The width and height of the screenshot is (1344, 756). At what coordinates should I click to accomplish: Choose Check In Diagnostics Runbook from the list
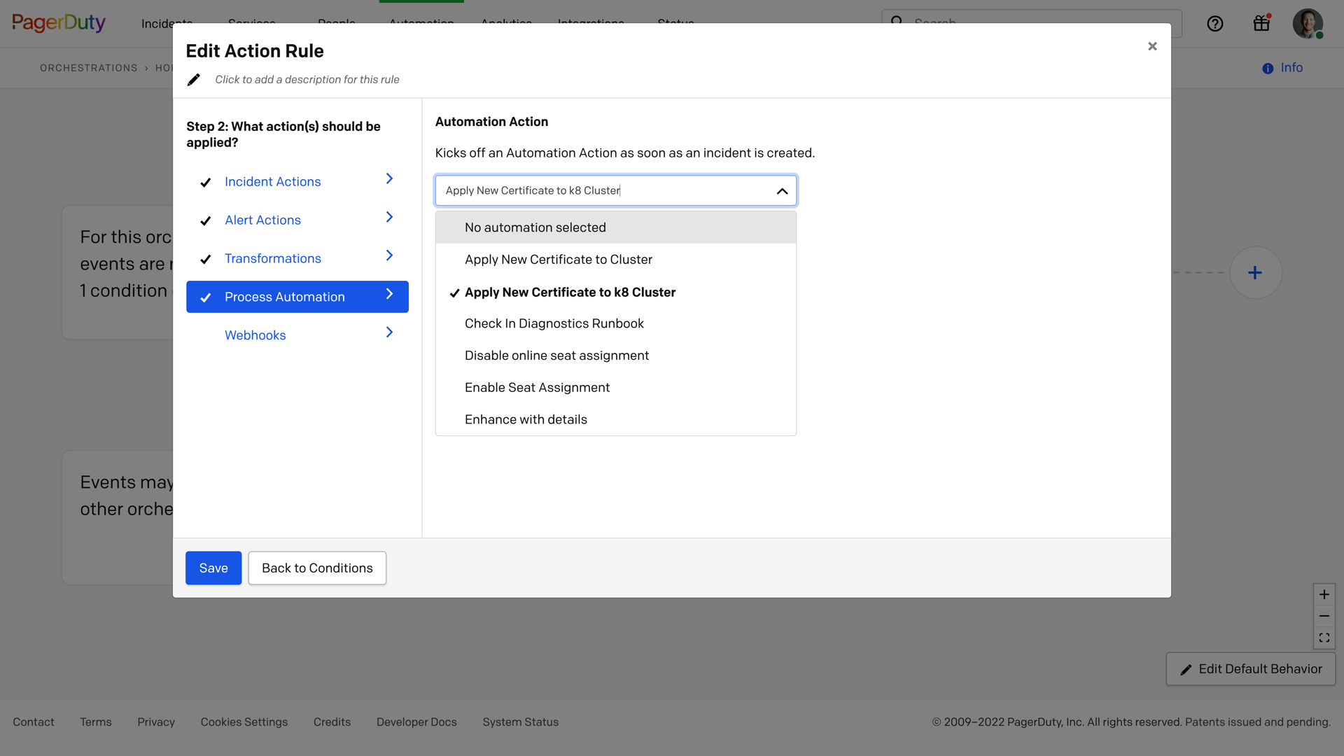point(554,323)
